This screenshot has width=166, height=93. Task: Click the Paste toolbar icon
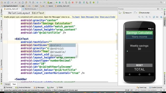[x=26, y=2]
